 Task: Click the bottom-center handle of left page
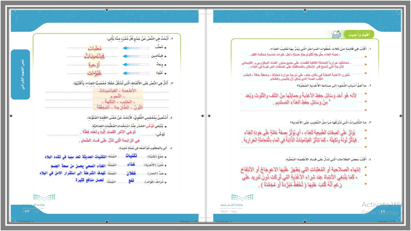tap(107, 221)
